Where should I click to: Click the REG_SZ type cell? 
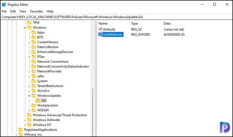[x=136, y=29]
